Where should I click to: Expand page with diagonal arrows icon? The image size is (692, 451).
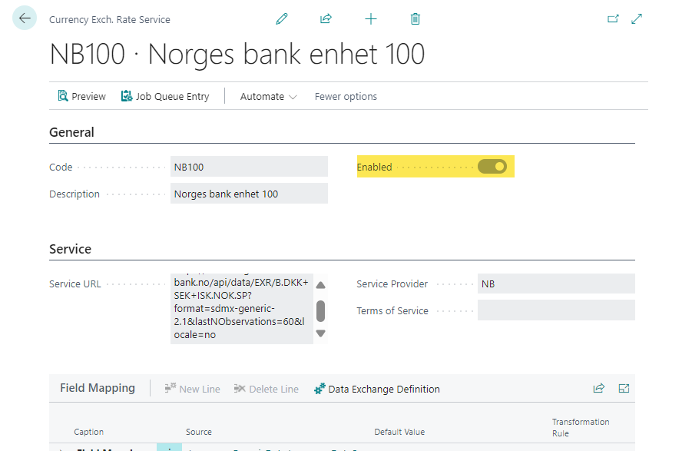[637, 18]
